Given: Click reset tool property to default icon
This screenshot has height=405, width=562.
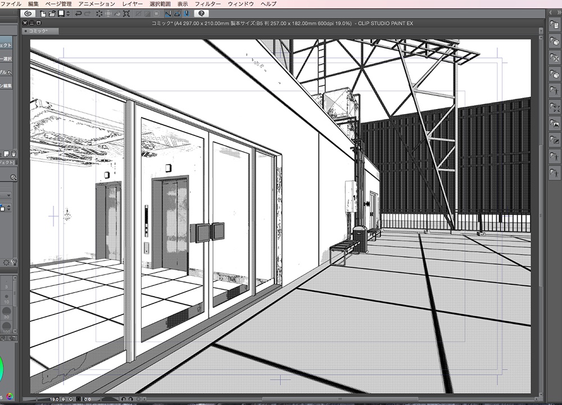Looking at the screenshot, I should (x=6, y=262).
